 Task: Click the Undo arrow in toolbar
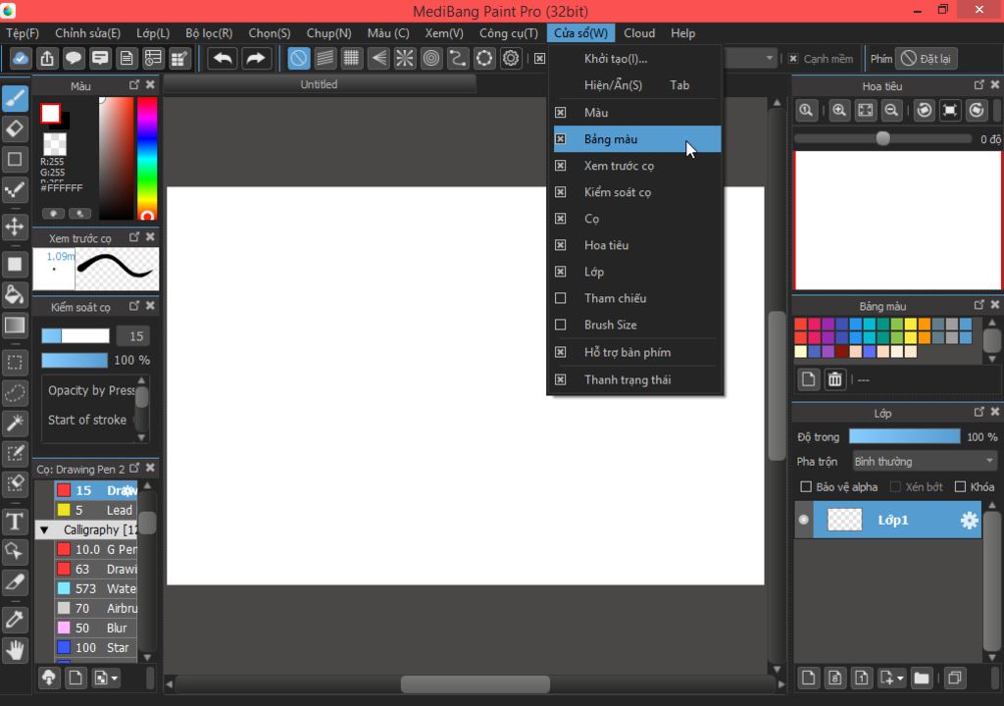223,58
